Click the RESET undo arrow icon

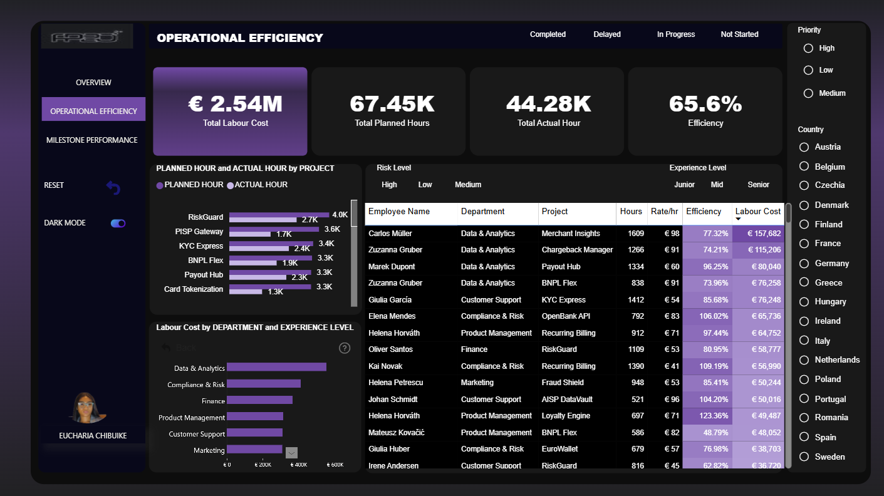(113, 187)
